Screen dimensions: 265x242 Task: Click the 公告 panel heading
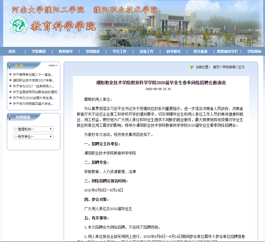coord(19,66)
